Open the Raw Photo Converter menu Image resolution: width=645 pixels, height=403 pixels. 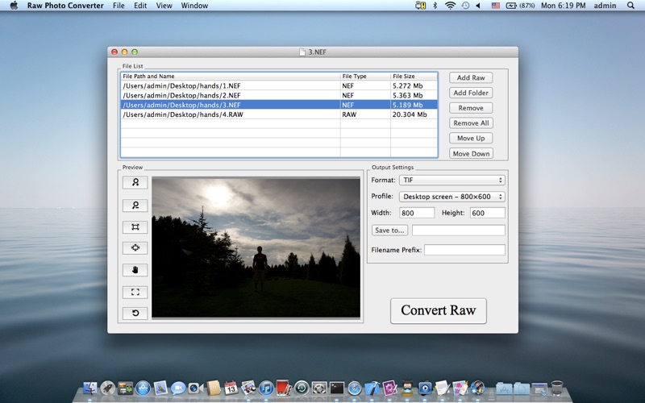[x=65, y=6]
